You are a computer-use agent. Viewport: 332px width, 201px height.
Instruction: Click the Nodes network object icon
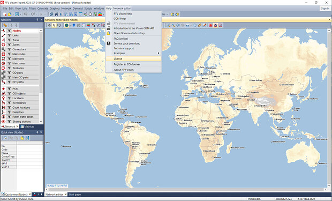pyautogui.click(x=3, y=31)
